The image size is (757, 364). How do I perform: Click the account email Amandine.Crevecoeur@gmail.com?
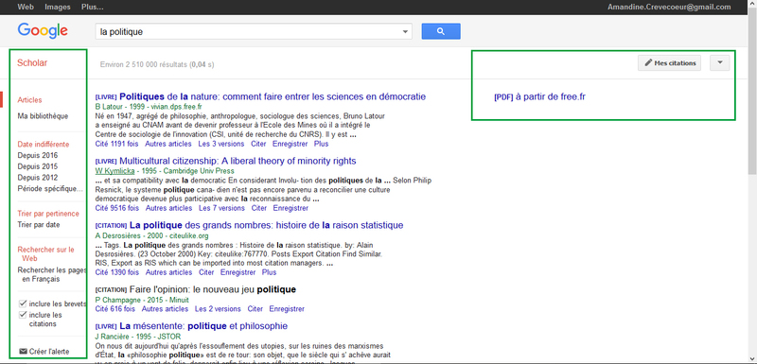pyautogui.click(x=669, y=7)
